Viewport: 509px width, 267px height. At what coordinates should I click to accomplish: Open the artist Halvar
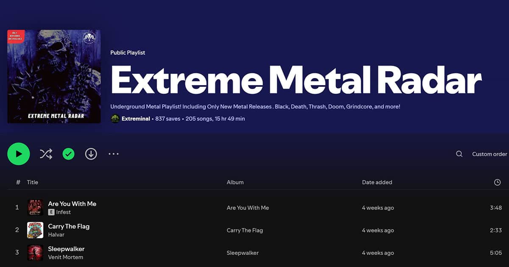[x=56, y=234]
